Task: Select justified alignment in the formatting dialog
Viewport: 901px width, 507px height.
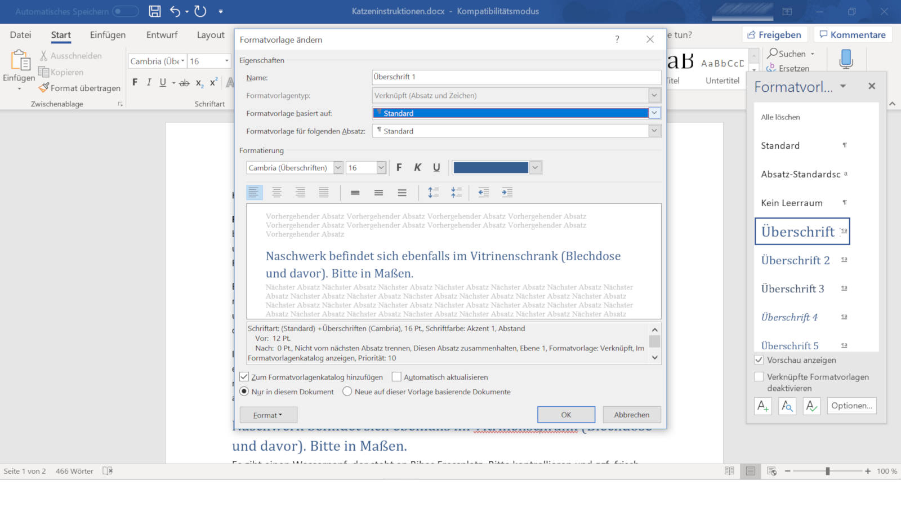Action: click(x=324, y=192)
